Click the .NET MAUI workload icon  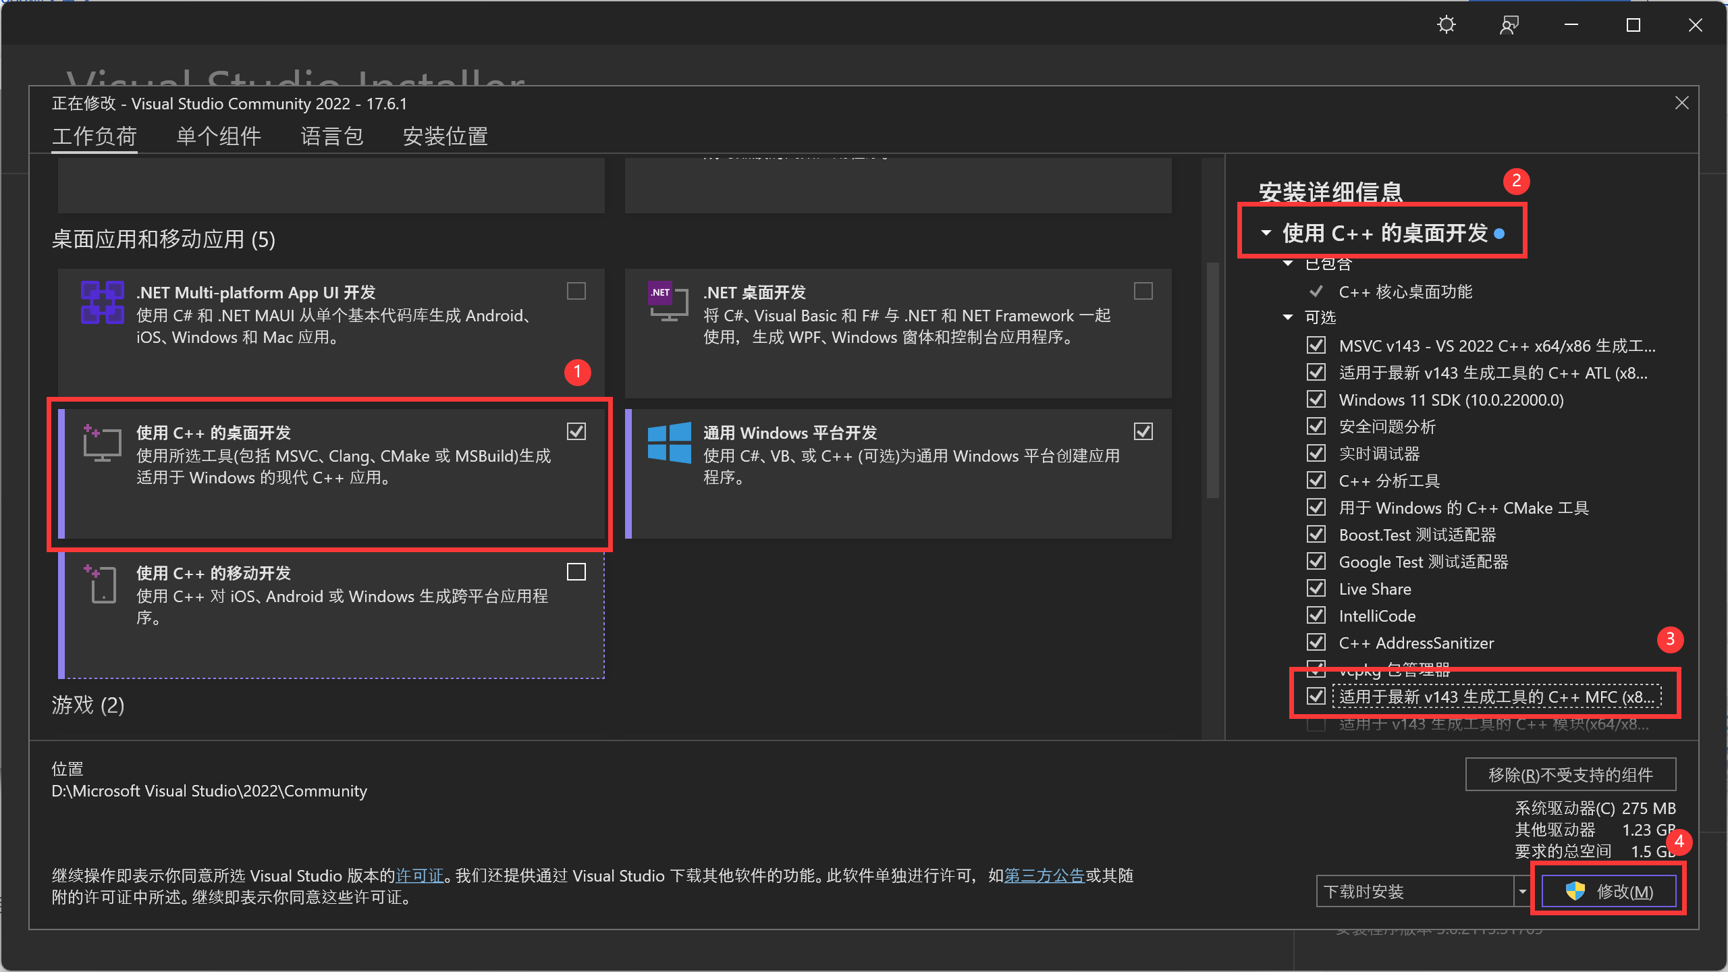click(x=102, y=302)
